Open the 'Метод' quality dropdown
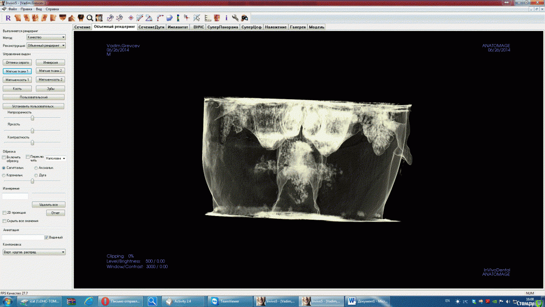The width and height of the screenshot is (545, 307). pos(46,37)
